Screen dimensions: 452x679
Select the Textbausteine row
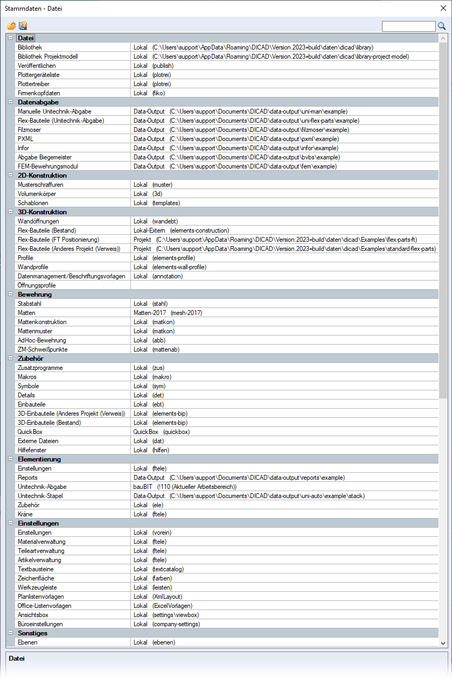pos(227,569)
